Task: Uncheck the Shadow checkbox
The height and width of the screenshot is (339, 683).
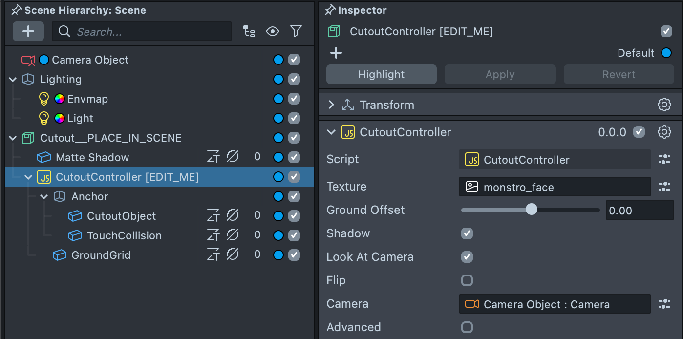Action: pos(467,233)
